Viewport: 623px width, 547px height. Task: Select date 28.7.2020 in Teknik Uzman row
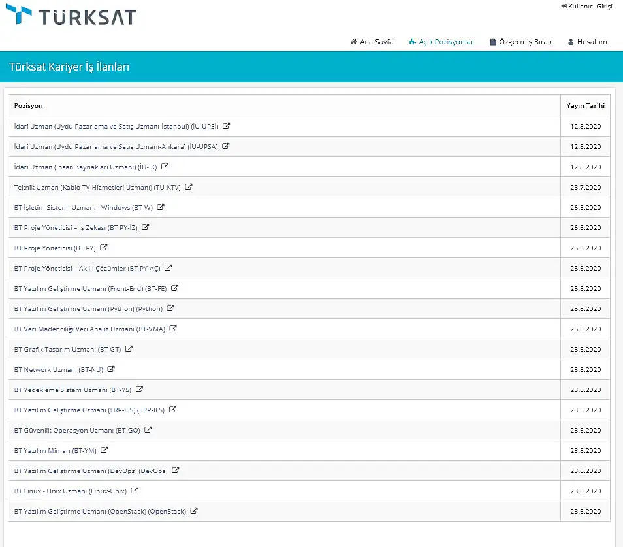[x=585, y=188]
